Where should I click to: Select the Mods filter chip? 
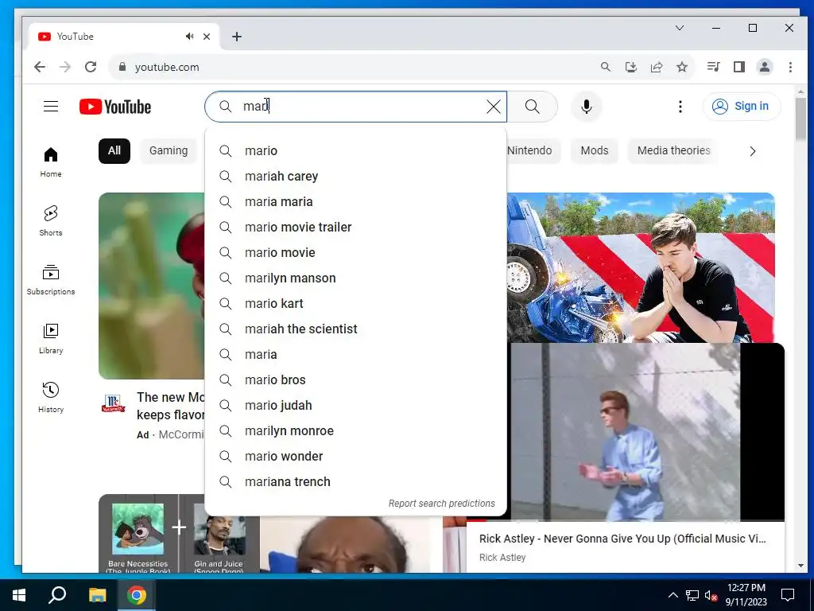click(x=595, y=150)
